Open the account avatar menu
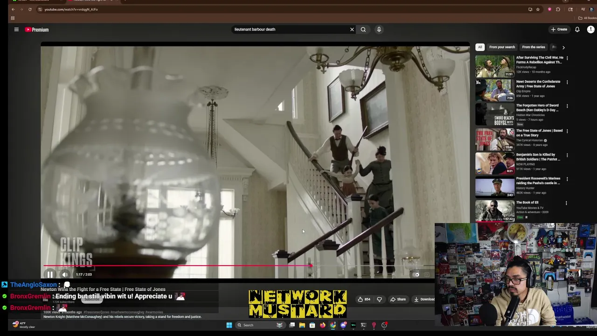Viewport: 597px width, 336px height. pos(590,29)
